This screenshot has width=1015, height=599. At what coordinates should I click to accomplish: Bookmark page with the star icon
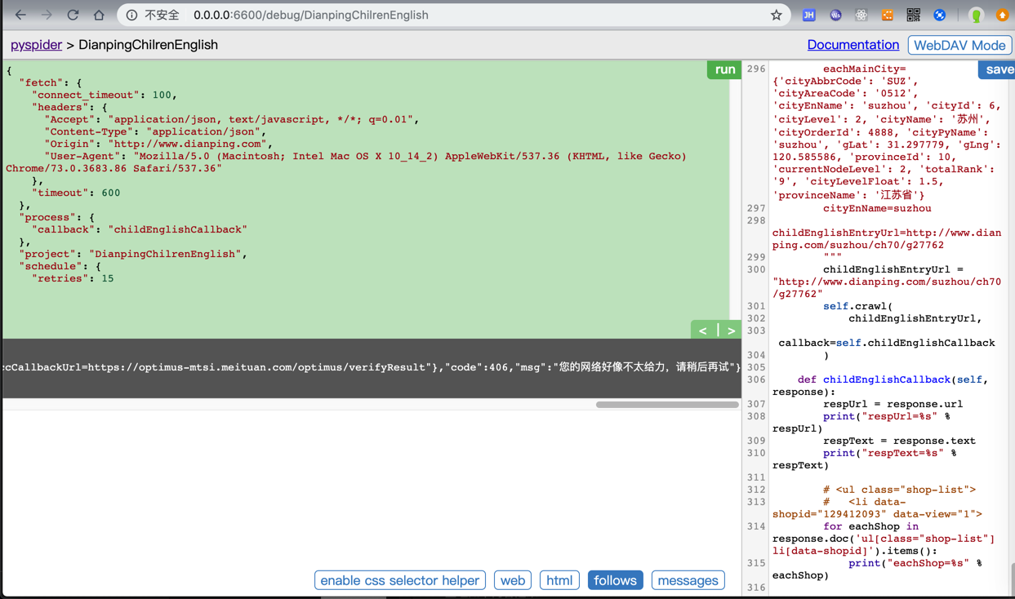coord(776,15)
